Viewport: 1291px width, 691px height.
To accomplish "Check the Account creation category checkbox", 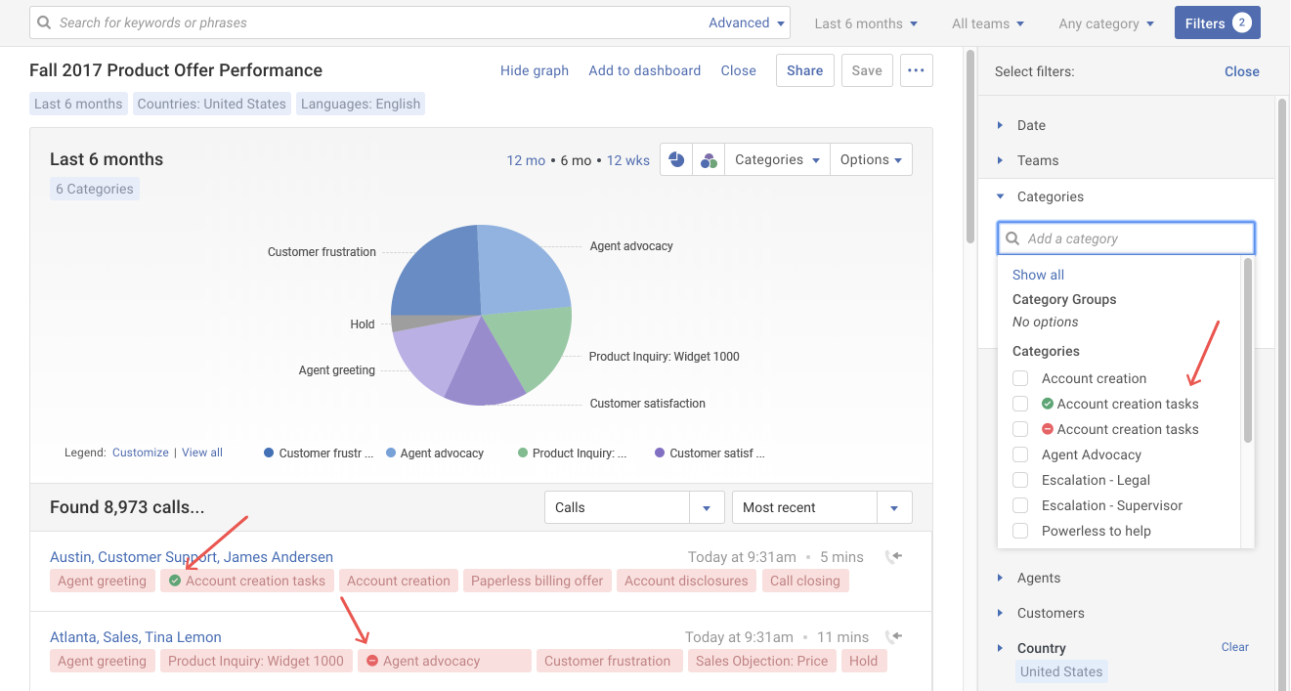I will [x=1020, y=378].
